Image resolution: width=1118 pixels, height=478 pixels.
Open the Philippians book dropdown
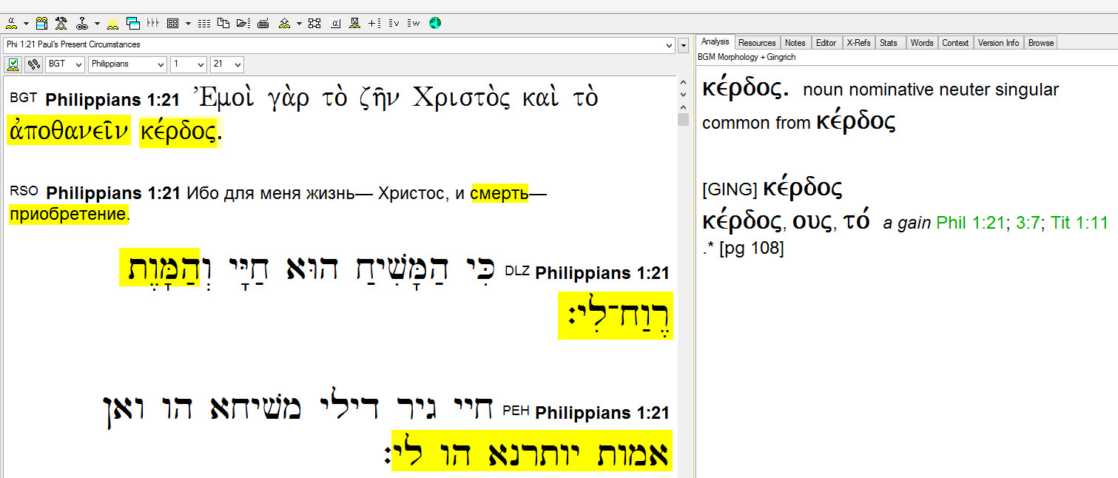pos(127,64)
